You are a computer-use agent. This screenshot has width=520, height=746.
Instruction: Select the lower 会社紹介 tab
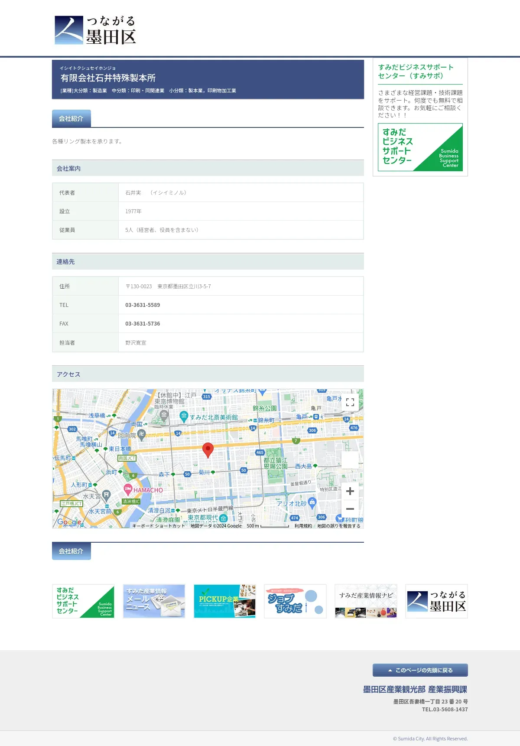71,551
